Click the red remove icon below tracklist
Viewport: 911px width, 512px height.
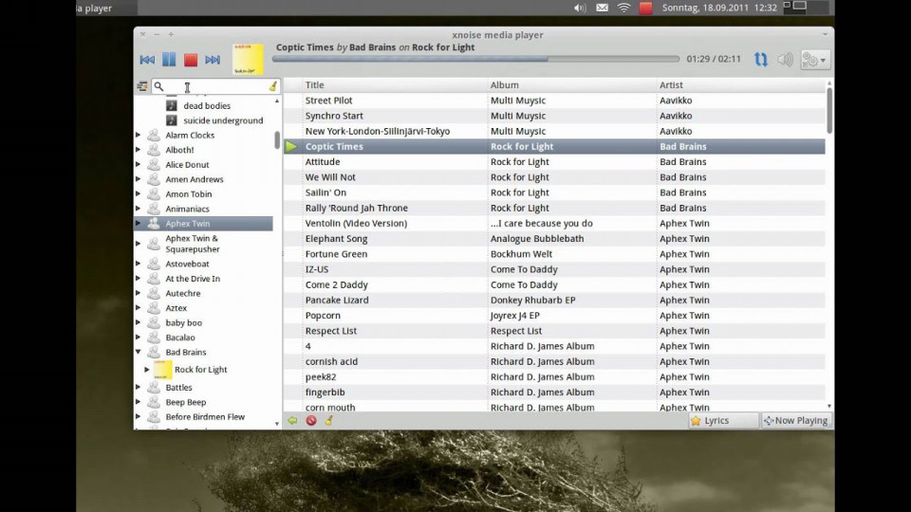(x=311, y=420)
